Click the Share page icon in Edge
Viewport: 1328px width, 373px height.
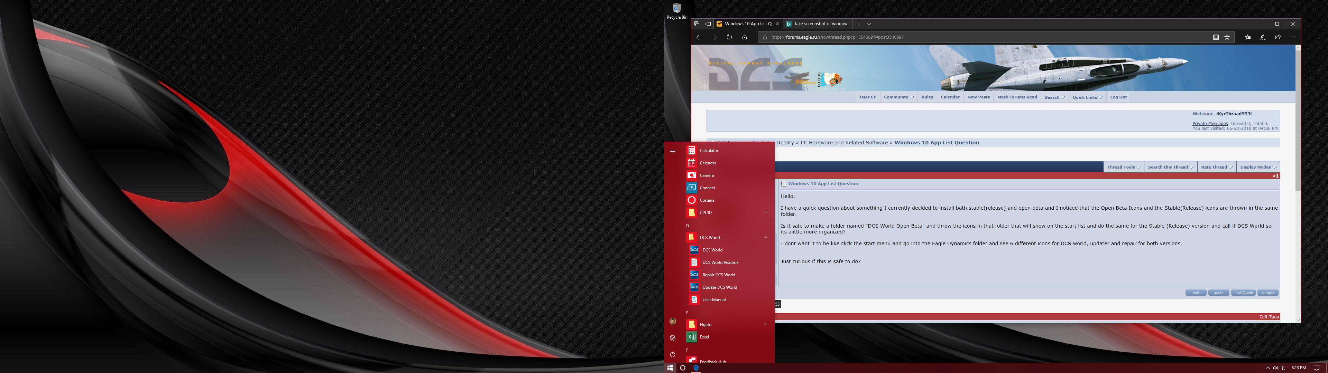[1278, 37]
